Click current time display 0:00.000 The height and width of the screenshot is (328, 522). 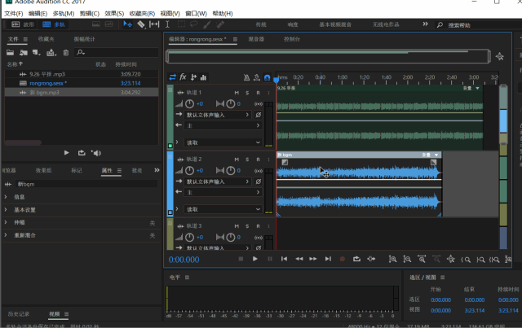pyautogui.click(x=184, y=260)
